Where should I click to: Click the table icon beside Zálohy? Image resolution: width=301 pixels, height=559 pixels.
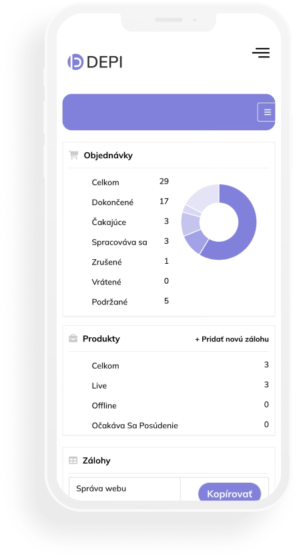click(x=73, y=460)
